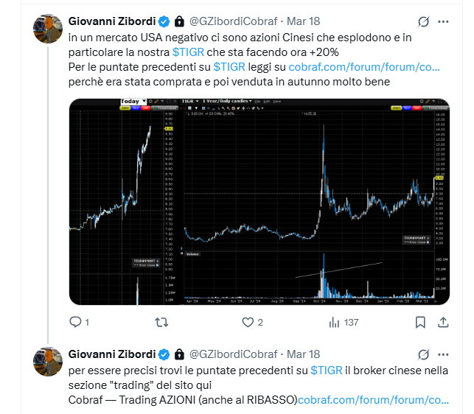
Task: Open Grok action icon on second tweet
Action: [x=424, y=354]
